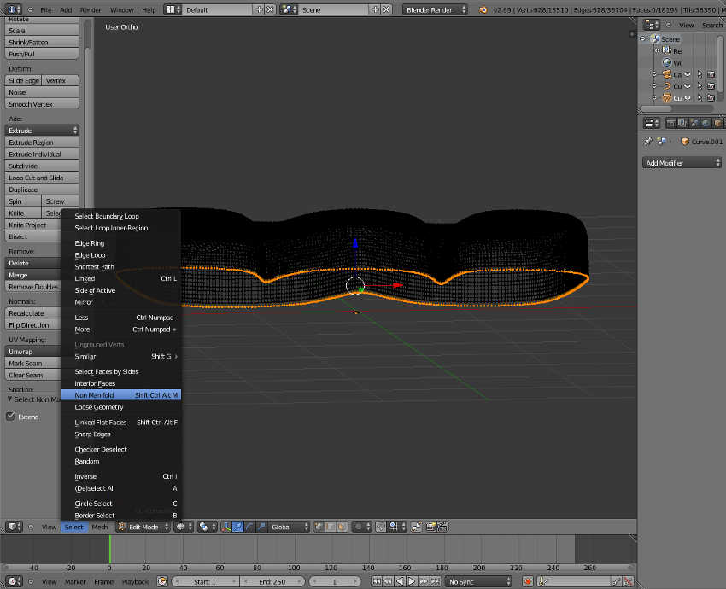This screenshot has height=589, width=726.
Task: Switch to Scene properties tab icon
Action: click(694, 123)
